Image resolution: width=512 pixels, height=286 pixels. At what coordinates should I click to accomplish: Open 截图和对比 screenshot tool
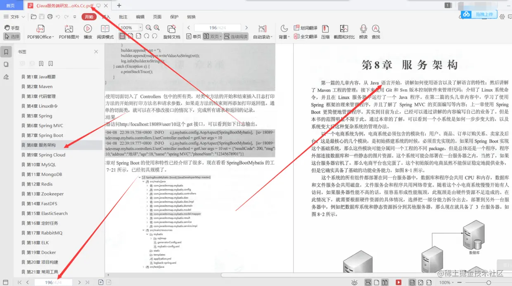coord(344,32)
